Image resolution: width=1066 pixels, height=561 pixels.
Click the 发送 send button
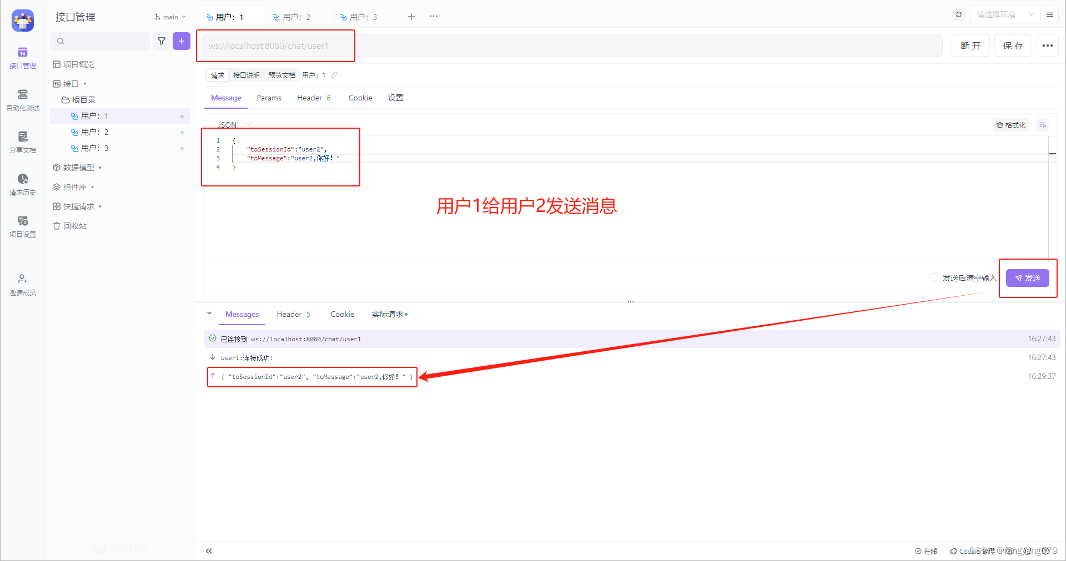[x=1028, y=278]
